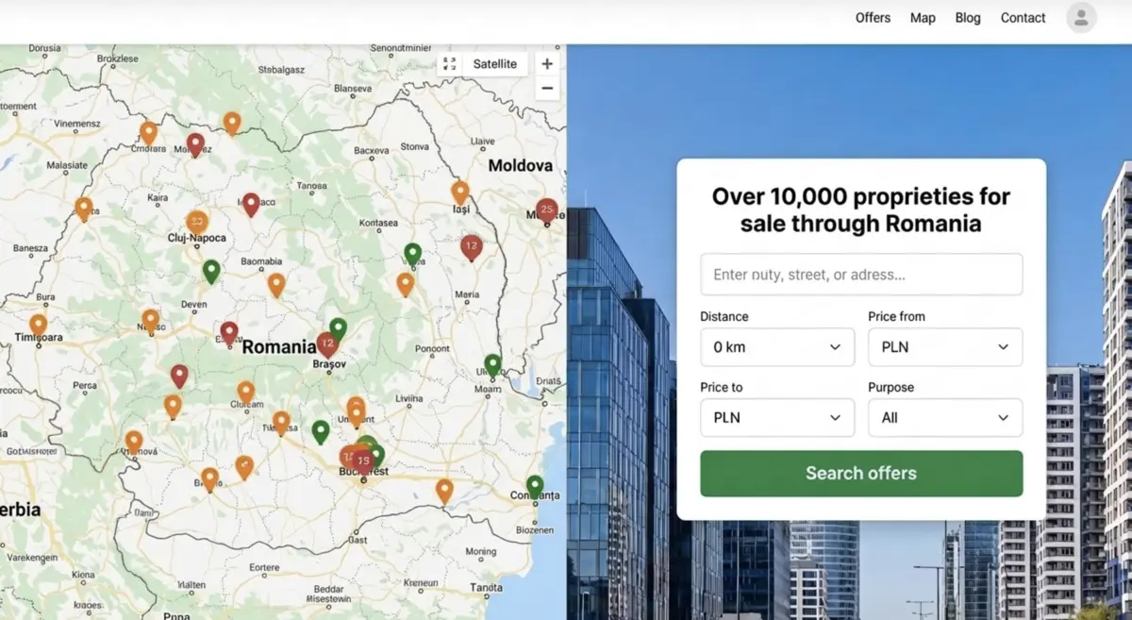
Task: Open the orange pin at Crnorara
Action: (148, 133)
